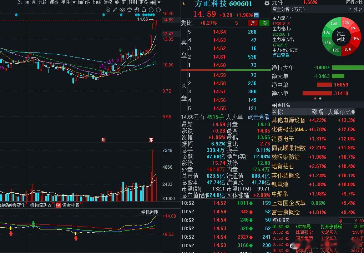Image resolution: width=364 pixels, height=253 pixels.
Task: Switch to second fund-analysis page dot
Action: (320, 99)
